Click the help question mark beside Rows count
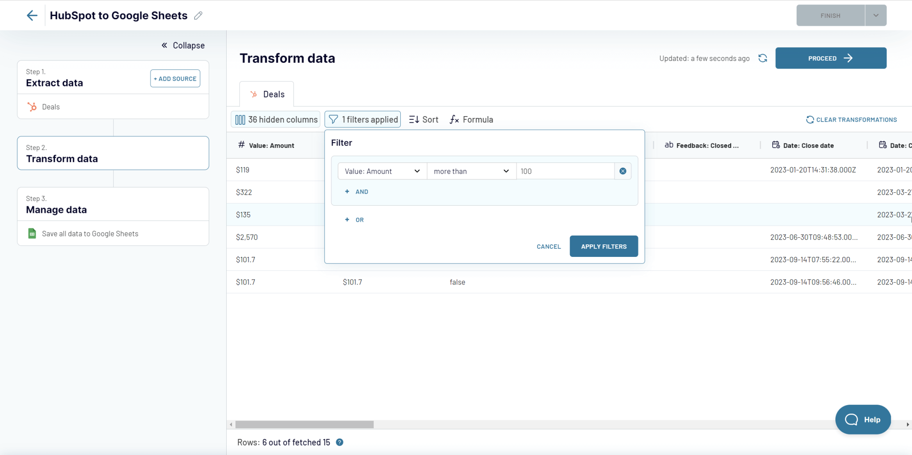The width and height of the screenshot is (912, 455). point(339,442)
